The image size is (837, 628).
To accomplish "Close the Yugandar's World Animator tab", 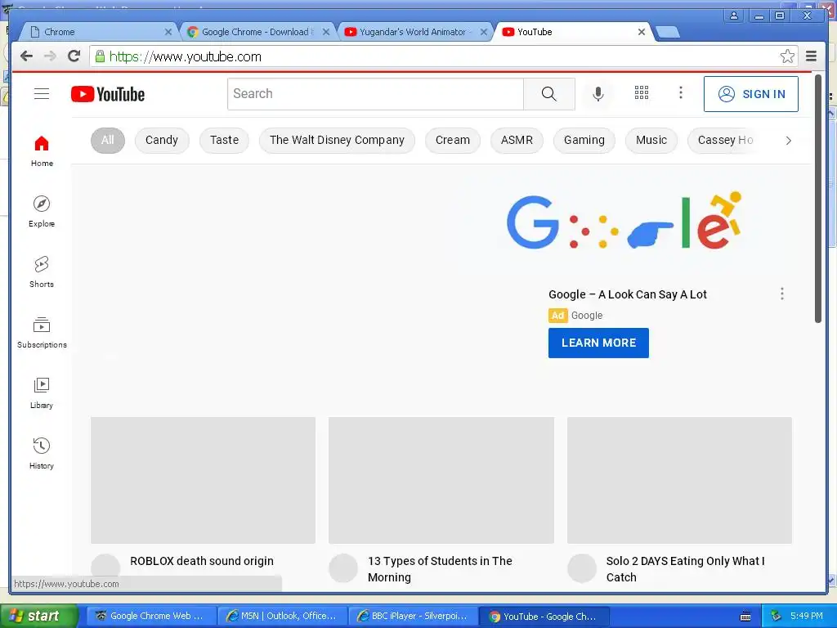I will [x=484, y=32].
